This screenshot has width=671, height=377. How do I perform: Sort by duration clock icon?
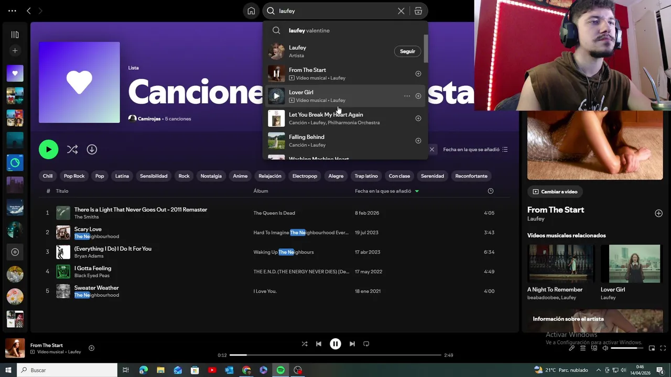tap(491, 191)
